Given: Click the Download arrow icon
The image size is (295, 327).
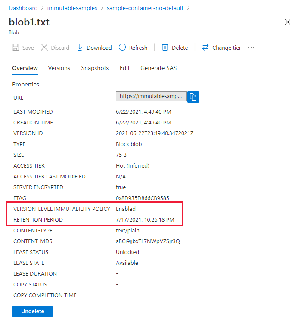Looking at the screenshot, I should [x=80, y=48].
